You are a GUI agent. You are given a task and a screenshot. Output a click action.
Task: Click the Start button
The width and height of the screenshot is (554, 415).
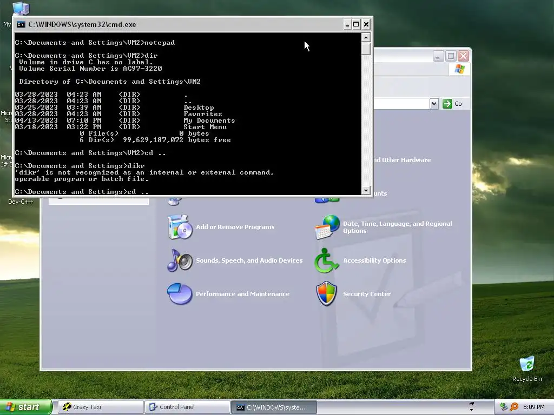click(x=26, y=407)
